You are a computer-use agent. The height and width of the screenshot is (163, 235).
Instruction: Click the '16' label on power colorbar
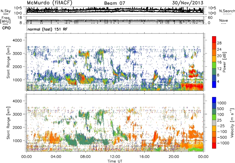click(x=219, y=62)
